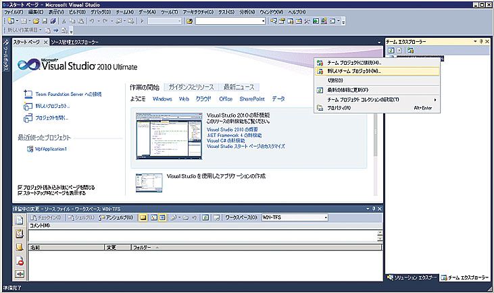Switch to ソリューション エクスプローラー bottom tab
The image size is (494, 293).
pos(412,277)
